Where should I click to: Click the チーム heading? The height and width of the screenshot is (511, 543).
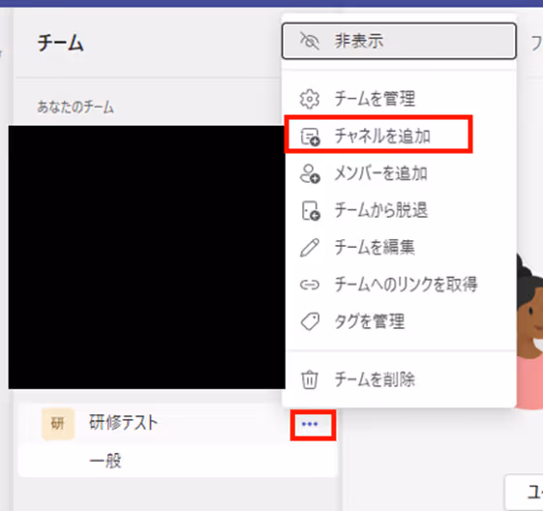click(60, 44)
